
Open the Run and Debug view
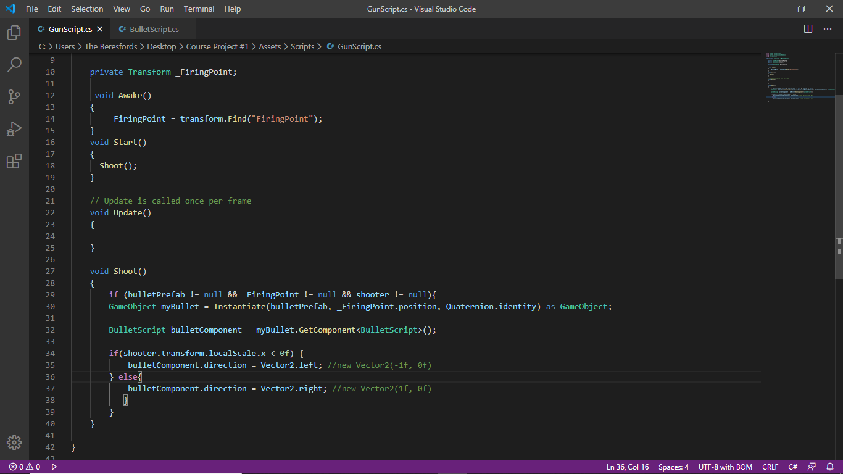click(x=14, y=129)
